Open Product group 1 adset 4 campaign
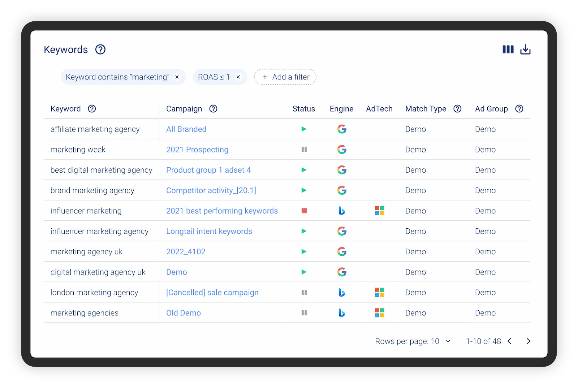Screen dimensions: 578x388 (x=208, y=170)
